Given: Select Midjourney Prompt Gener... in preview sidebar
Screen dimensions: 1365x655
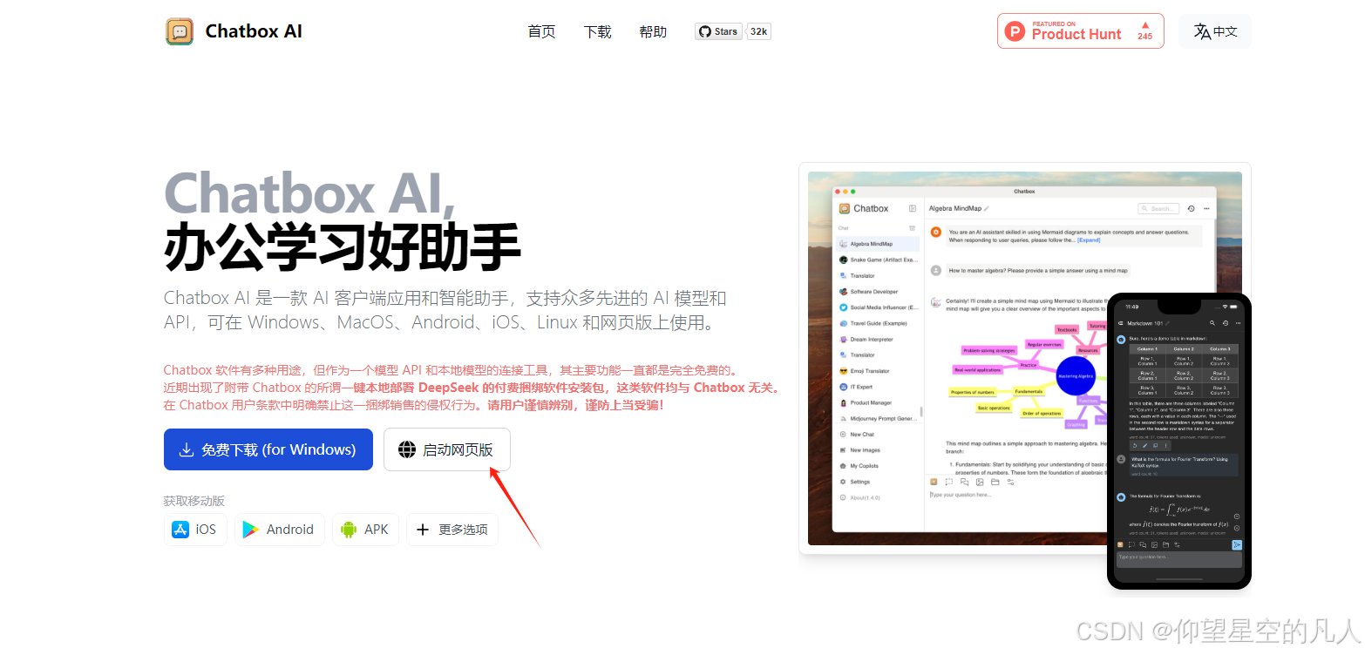Looking at the screenshot, I should coord(878,418).
